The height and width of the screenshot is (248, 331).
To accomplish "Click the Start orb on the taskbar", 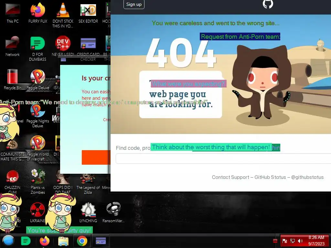I will coord(8,241).
